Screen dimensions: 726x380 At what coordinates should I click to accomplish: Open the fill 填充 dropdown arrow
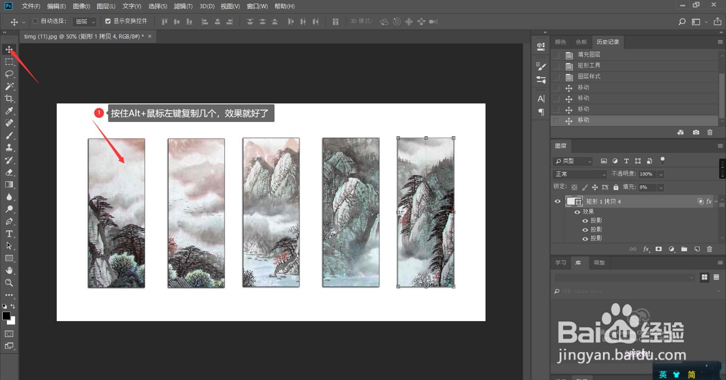(661, 187)
